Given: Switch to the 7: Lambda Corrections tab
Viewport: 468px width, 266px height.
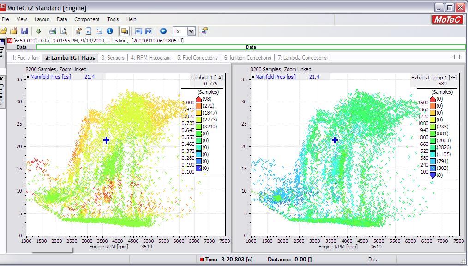Looking at the screenshot, I should pyautogui.click(x=302, y=58).
